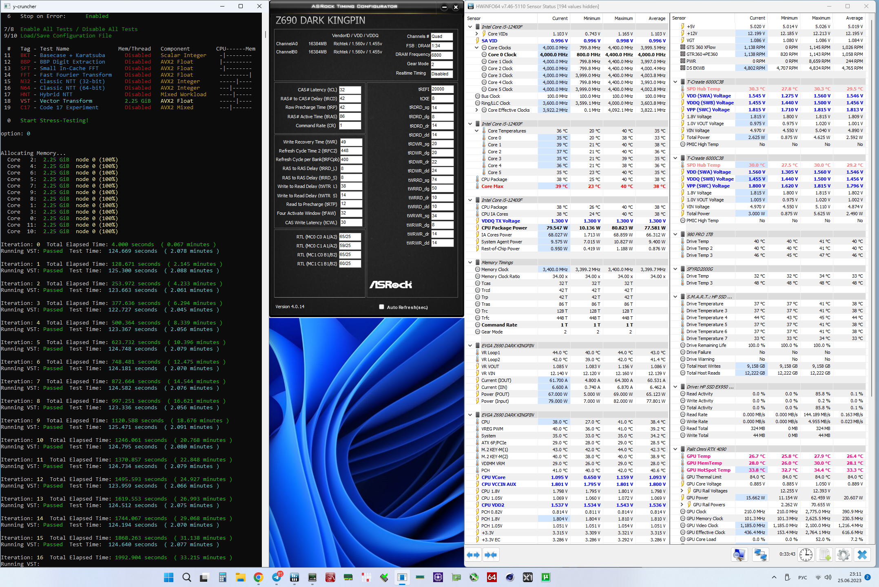
Task: Click the Maximum column header on left panel
Action: point(623,18)
